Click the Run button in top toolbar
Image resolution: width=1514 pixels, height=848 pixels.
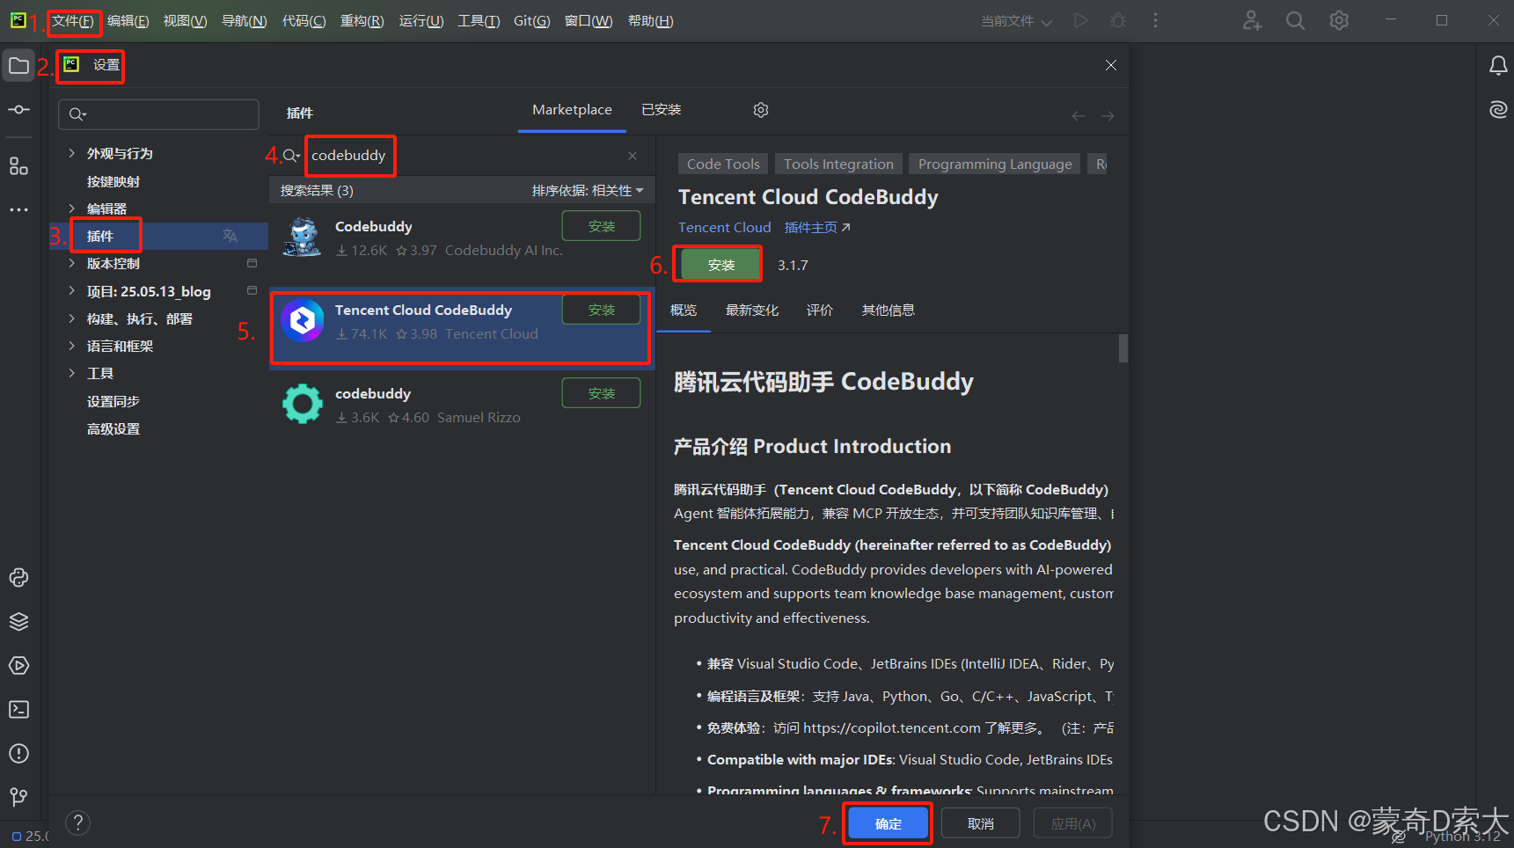1081,20
